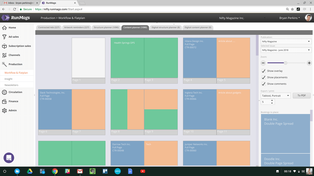The width and height of the screenshot is (314, 176).
Task: Click the To PDF button
Action: pyautogui.click(x=302, y=96)
